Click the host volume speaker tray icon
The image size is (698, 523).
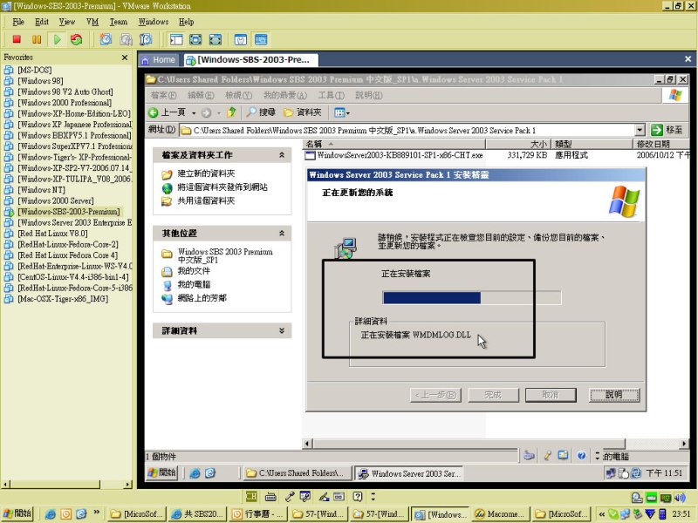tap(680, 498)
